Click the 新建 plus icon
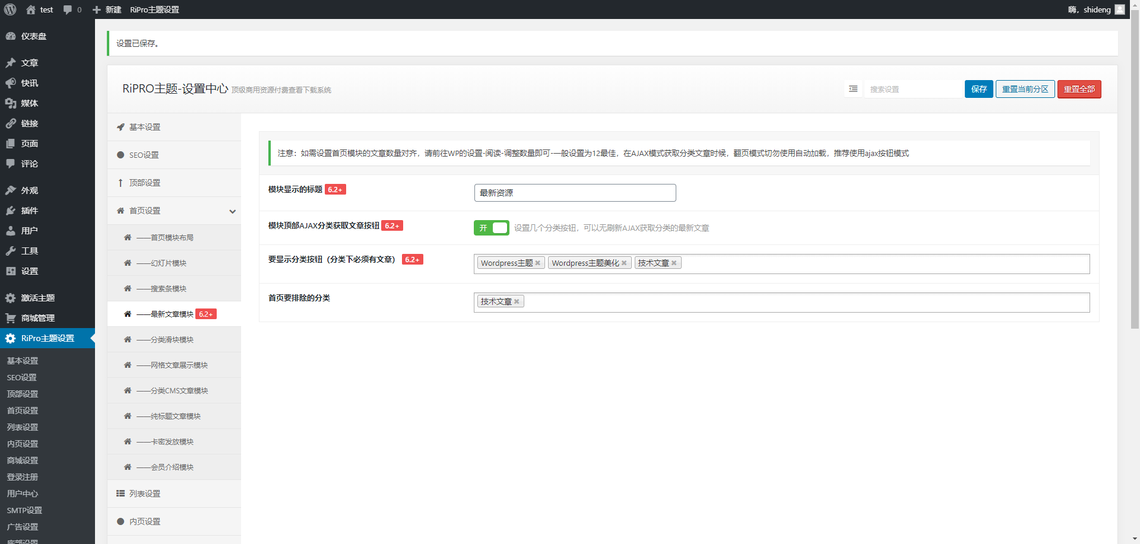Viewport: 1140px width, 544px height. (97, 9)
